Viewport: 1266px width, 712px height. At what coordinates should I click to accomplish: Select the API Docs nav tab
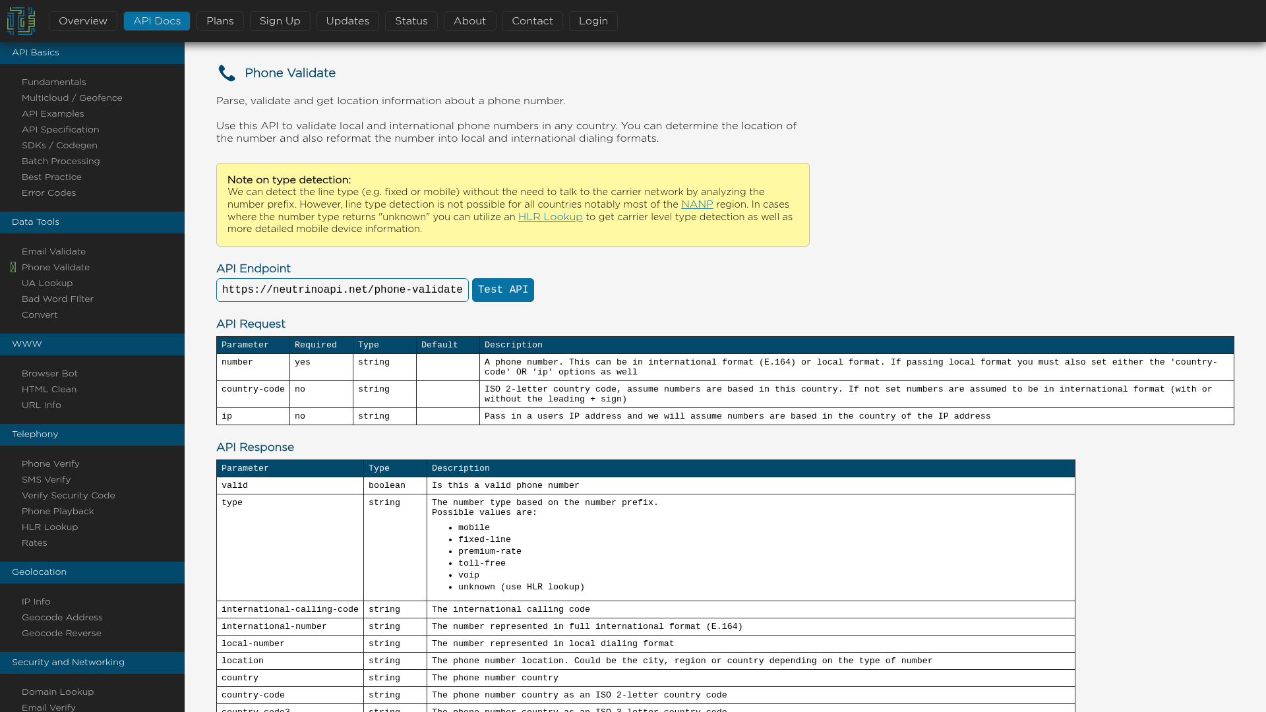point(157,21)
